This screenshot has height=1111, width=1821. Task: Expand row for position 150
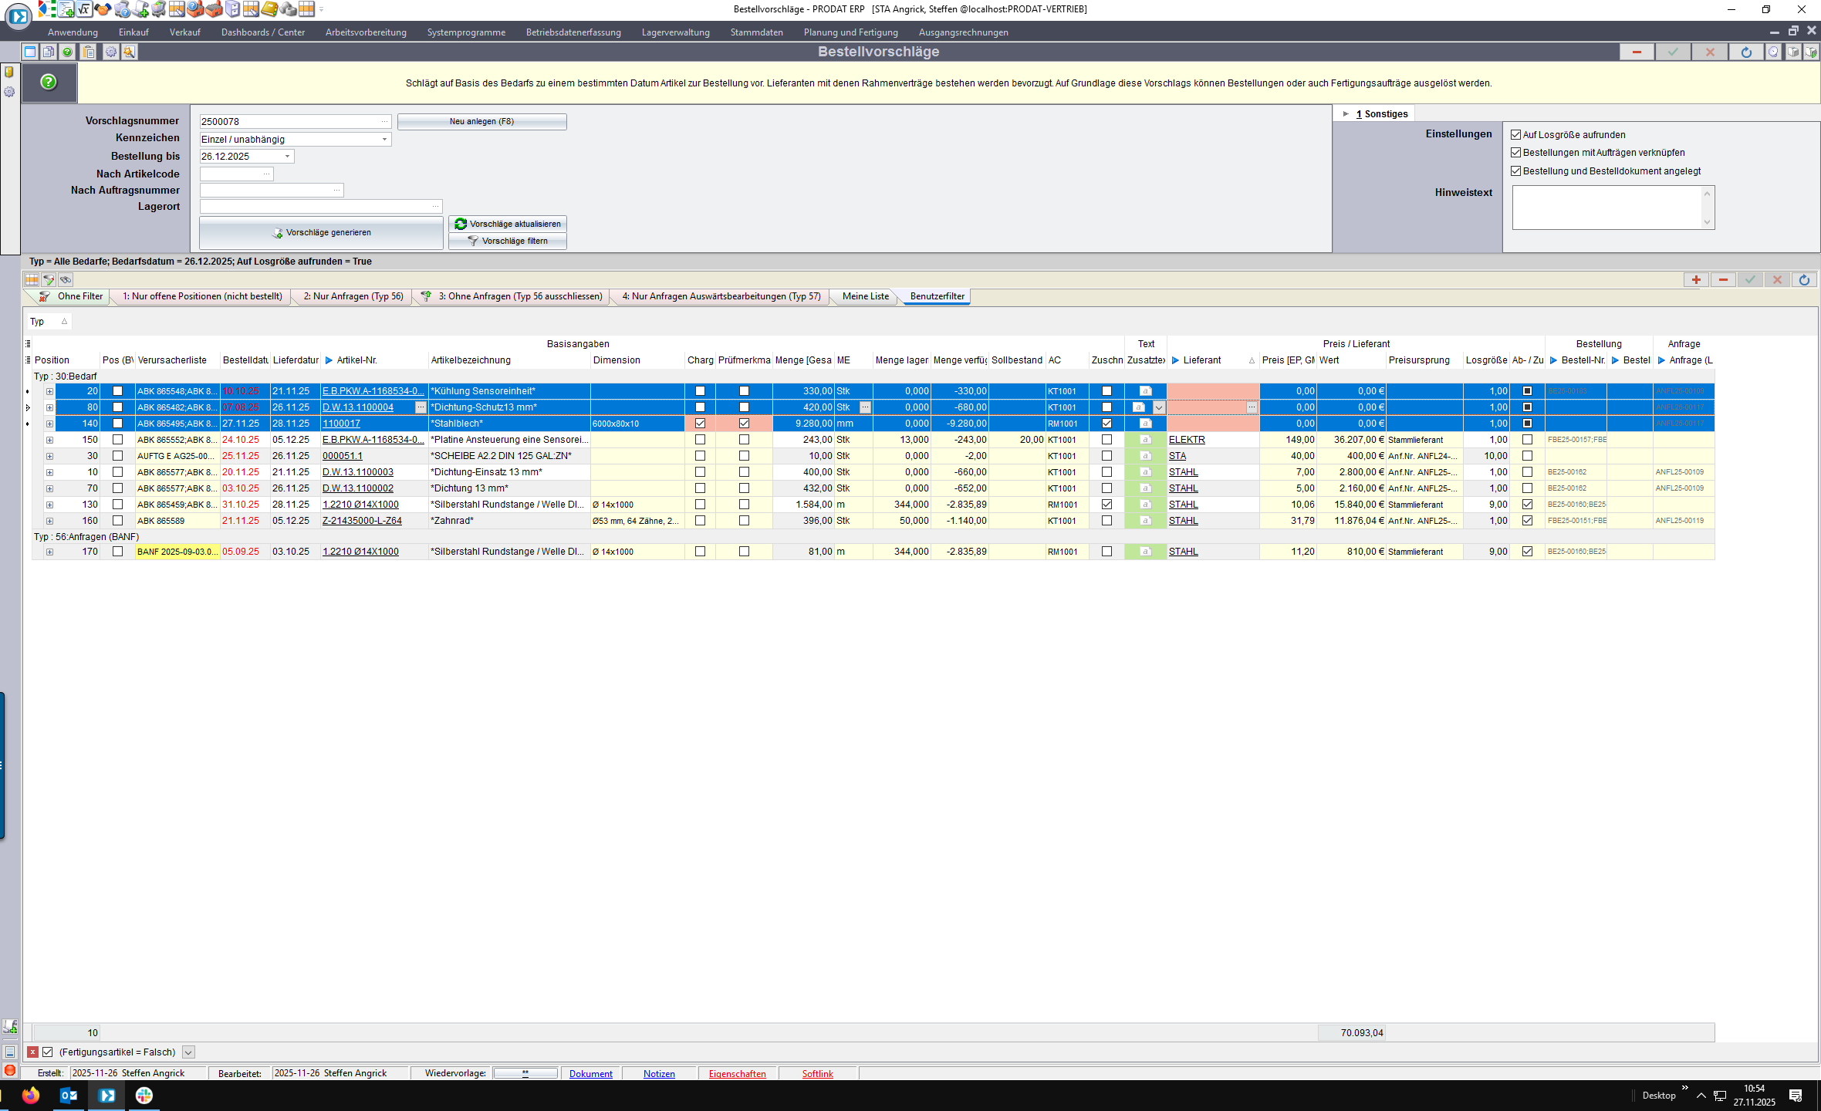[49, 440]
